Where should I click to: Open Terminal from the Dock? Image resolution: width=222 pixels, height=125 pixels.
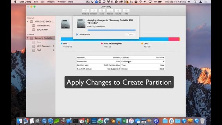coord(75,121)
